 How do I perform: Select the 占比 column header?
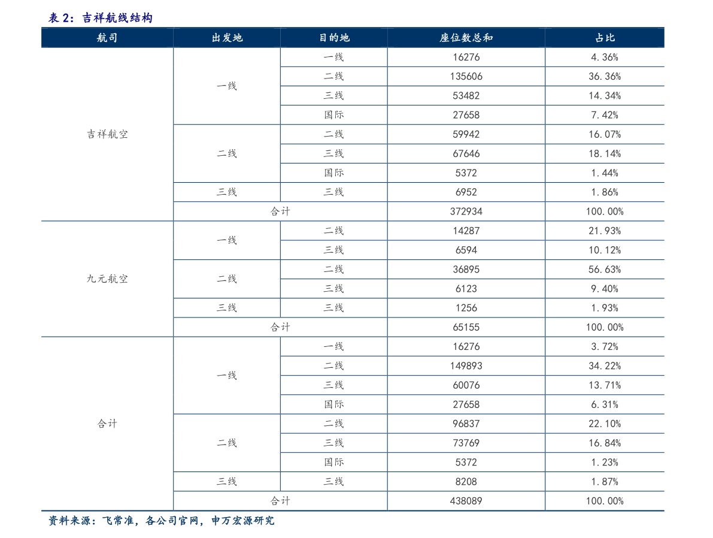tap(605, 38)
